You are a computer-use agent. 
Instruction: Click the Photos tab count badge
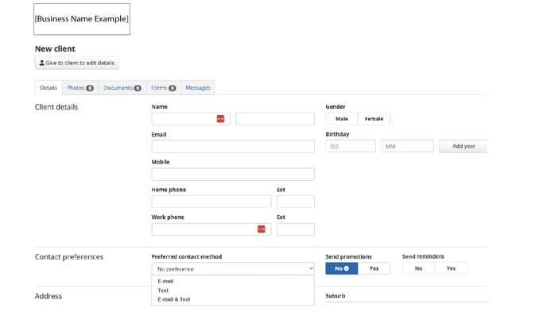[x=90, y=88]
